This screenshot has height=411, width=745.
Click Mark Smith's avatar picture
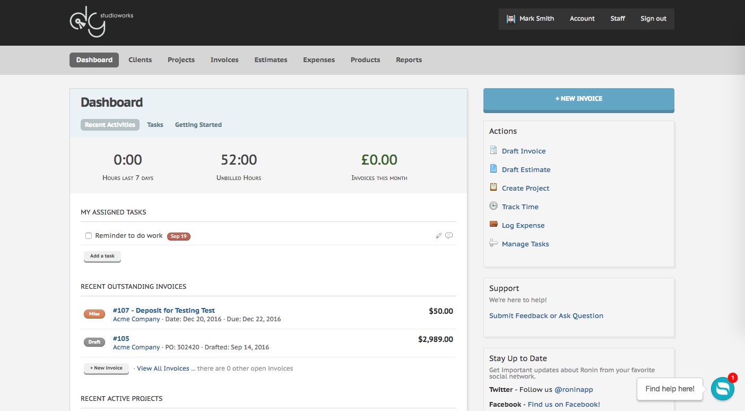[x=511, y=19]
